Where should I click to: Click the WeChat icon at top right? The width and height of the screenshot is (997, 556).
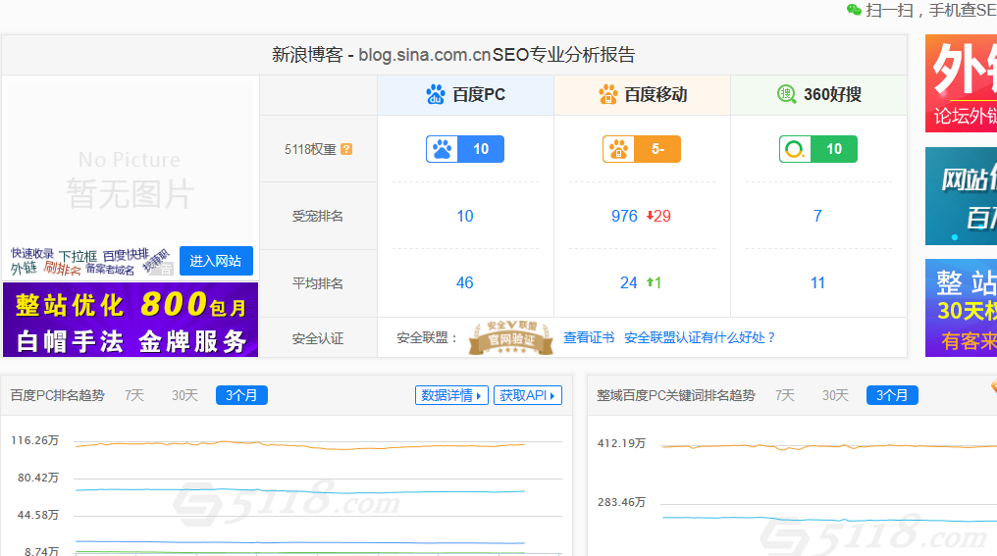(854, 10)
